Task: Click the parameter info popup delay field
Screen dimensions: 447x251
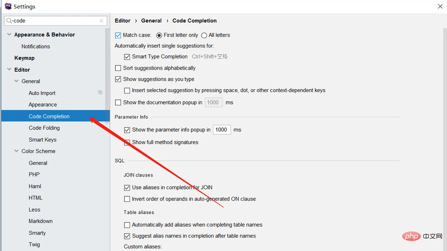Action: [x=221, y=130]
